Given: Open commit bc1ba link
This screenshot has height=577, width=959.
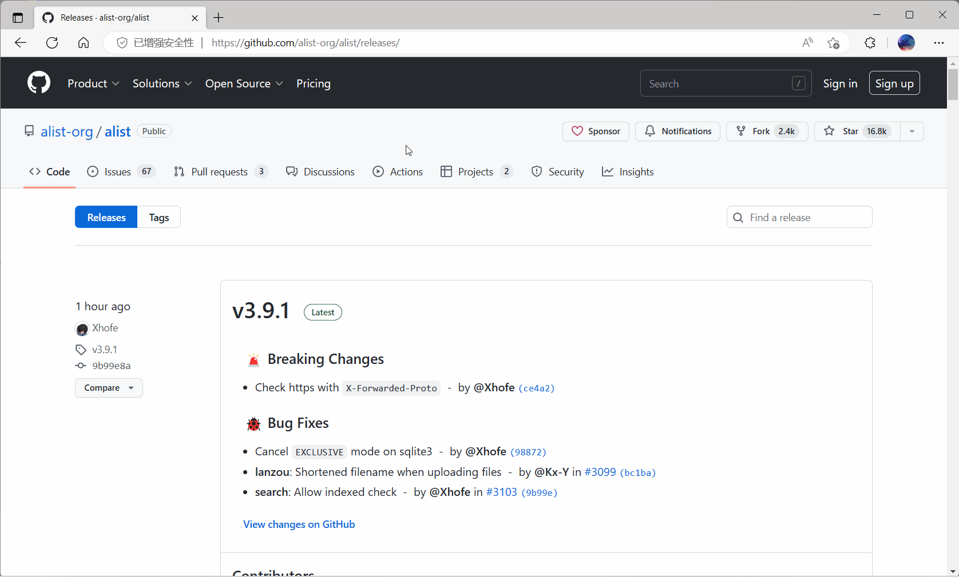Looking at the screenshot, I should click(x=638, y=472).
